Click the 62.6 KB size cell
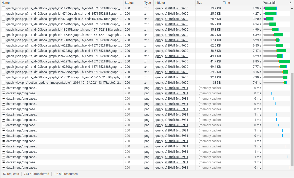 215,45
